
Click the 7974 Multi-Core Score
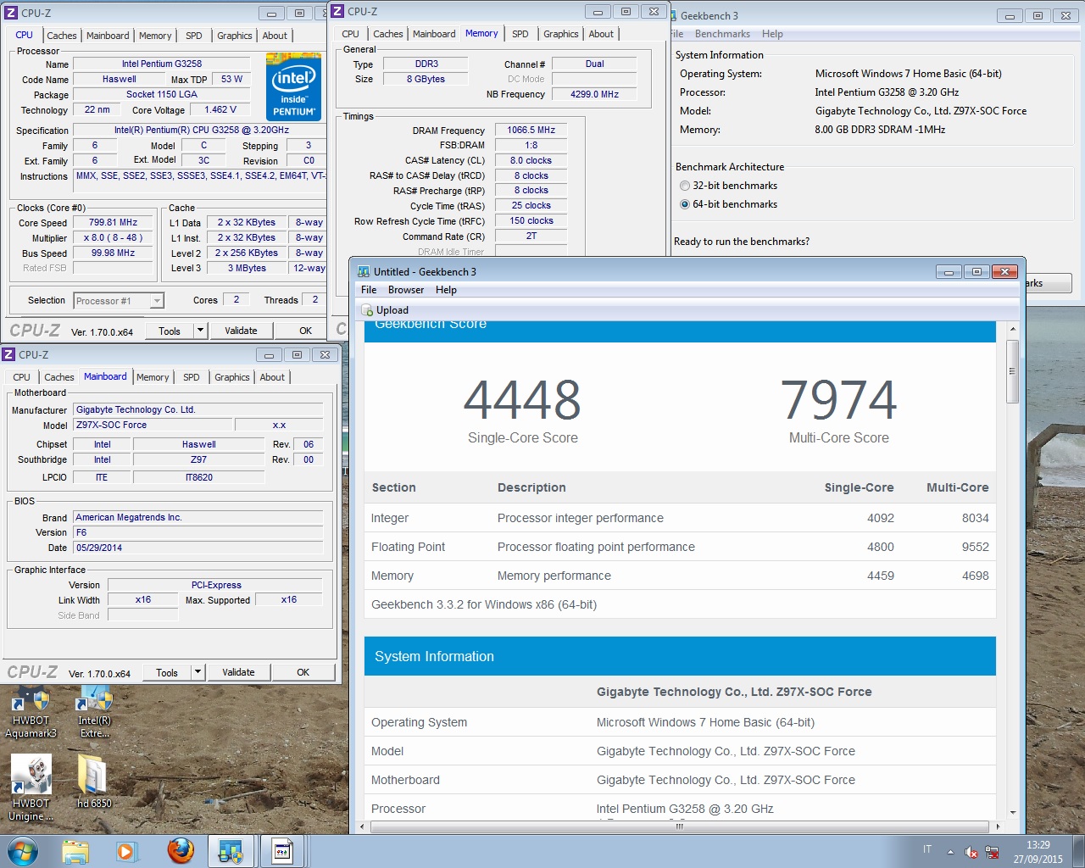click(x=838, y=400)
